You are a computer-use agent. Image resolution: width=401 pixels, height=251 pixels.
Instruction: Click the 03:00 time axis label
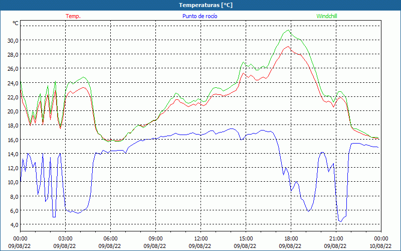coord(65,239)
